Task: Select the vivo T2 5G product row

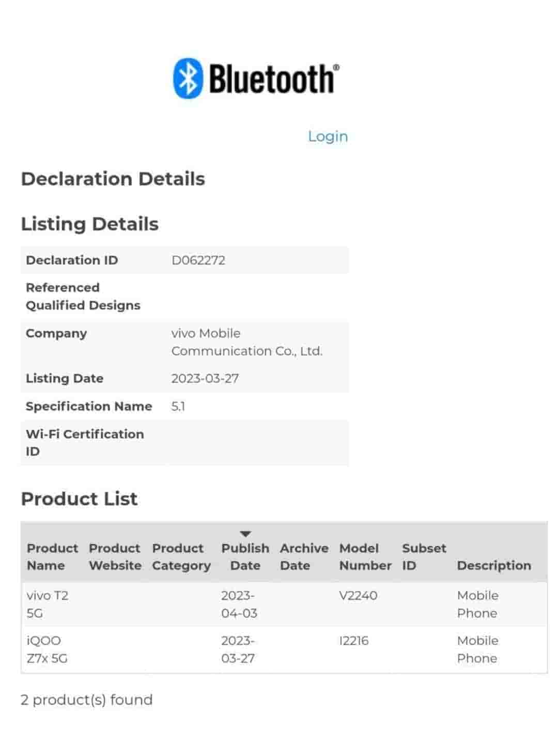Action: point(48,604)
